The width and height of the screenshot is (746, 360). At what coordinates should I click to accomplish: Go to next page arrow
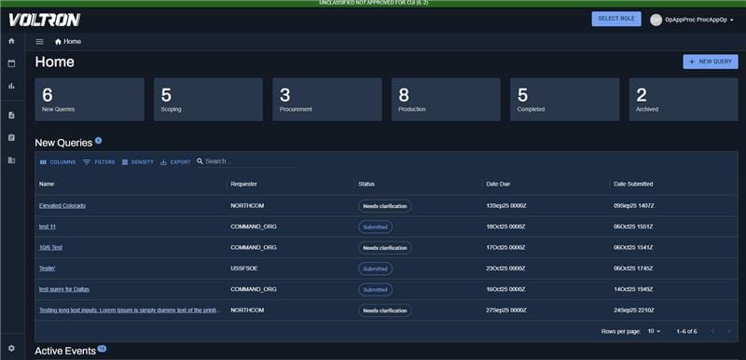(728, 331)
